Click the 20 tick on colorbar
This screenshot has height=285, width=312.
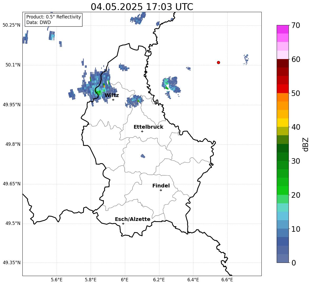296,195
